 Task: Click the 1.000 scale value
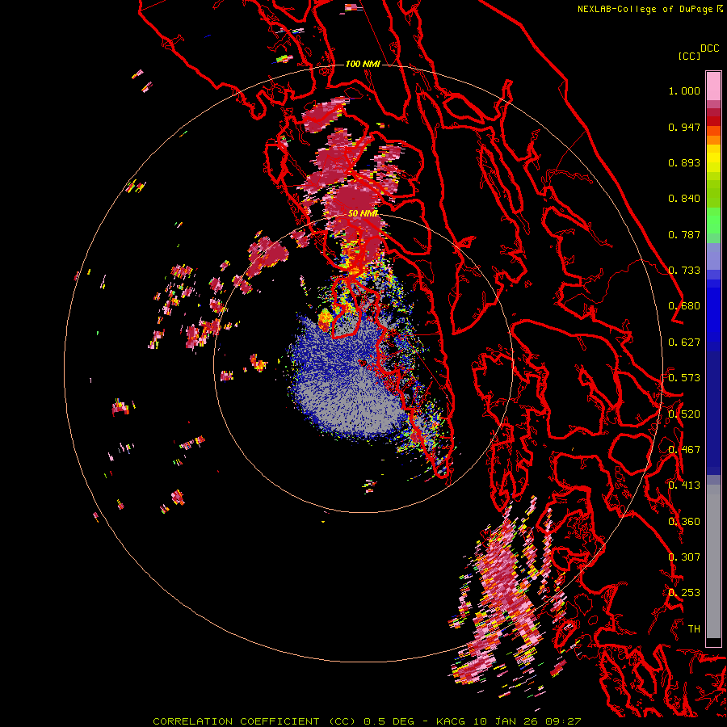pyautogui.click(x=684, y=90)
